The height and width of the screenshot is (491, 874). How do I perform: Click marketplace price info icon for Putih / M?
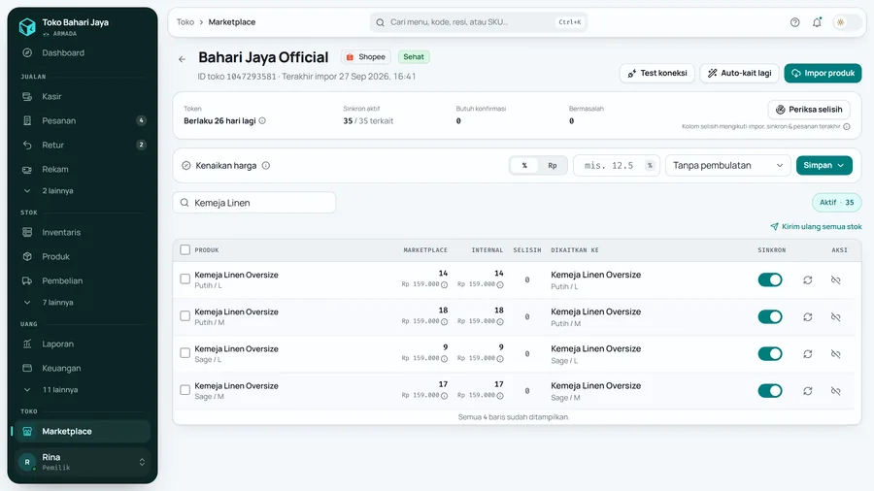click(x=444, y=322)
